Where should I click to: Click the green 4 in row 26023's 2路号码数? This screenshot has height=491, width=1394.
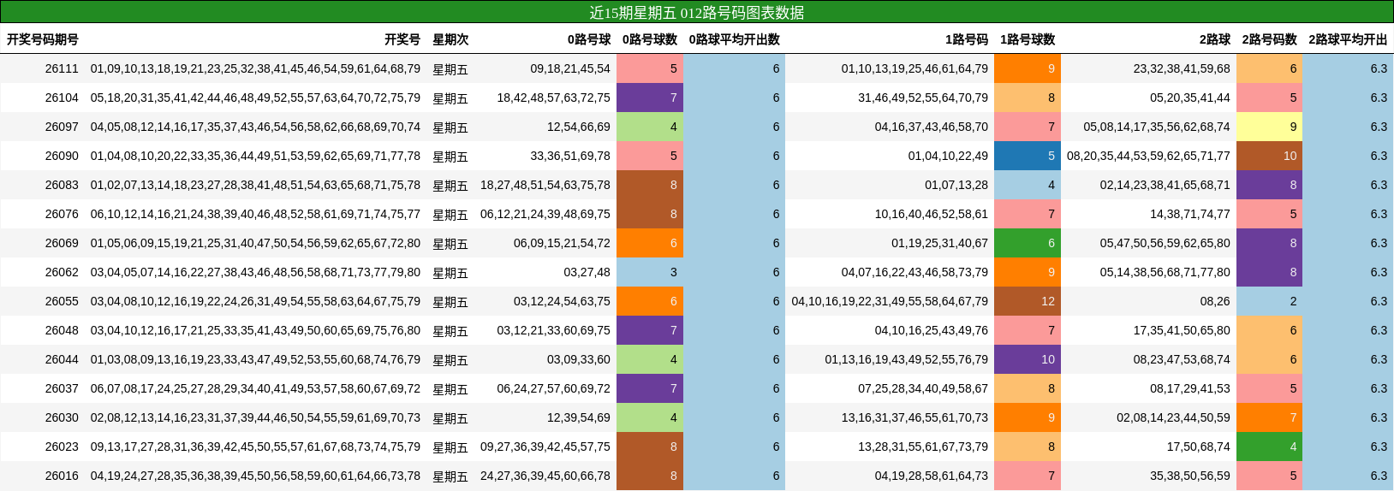(1270, 447)
